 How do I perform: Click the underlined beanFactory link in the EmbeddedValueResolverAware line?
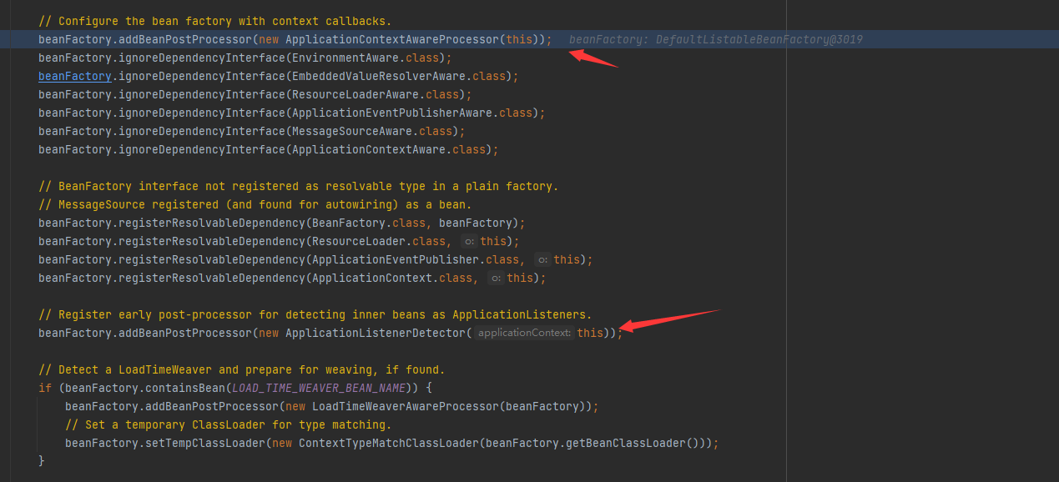tap(75, 76)
